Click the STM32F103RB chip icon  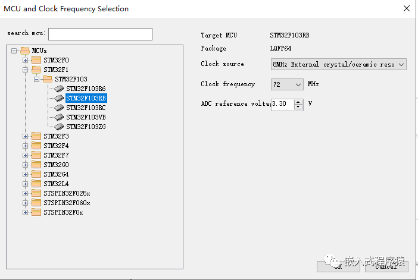[58, 98]
